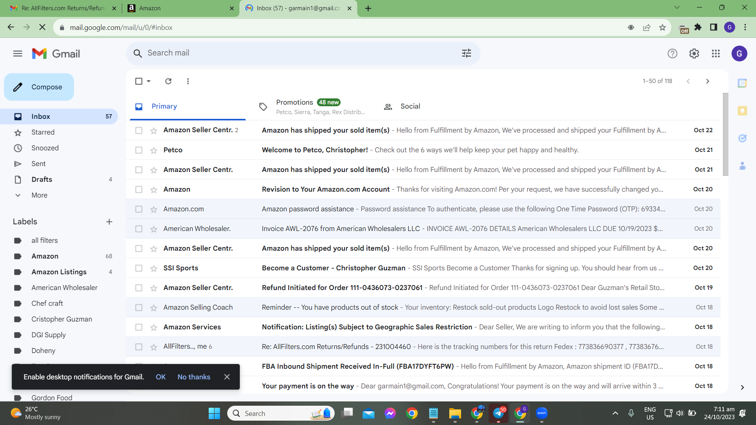Viewport: 756px width, 425px height.
Task: Check the Revision to Your Amazon.com Account email
Action: click(139, 189)
